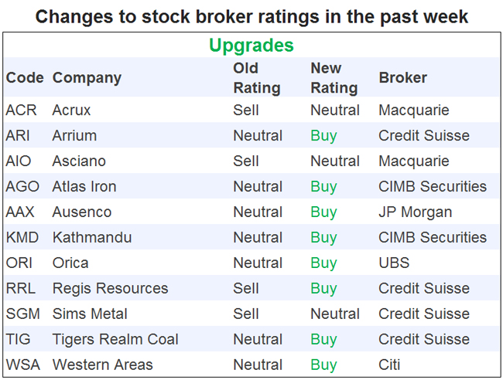Select the JP Morgan broker cell

click(x=415, y=212)
